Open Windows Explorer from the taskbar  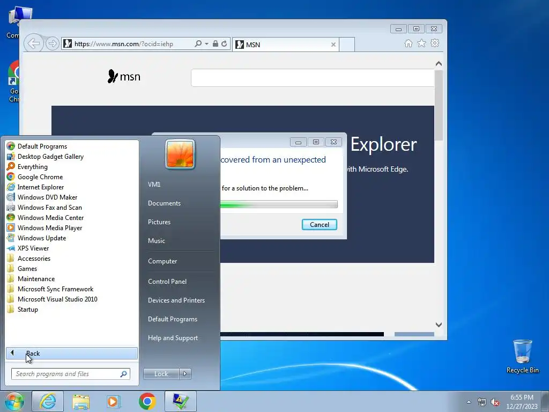pos(81,401)
